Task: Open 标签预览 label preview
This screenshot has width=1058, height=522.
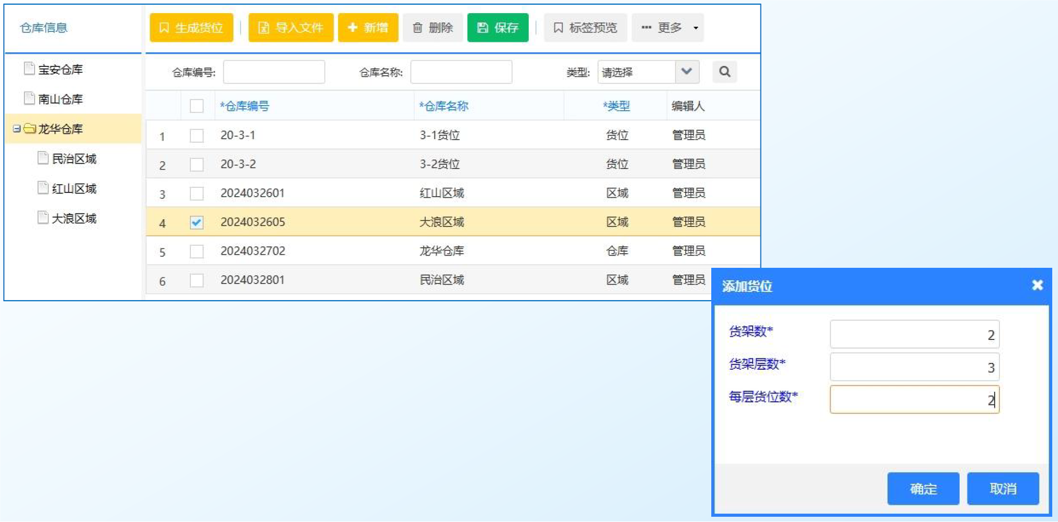Action: pos(585,28)
